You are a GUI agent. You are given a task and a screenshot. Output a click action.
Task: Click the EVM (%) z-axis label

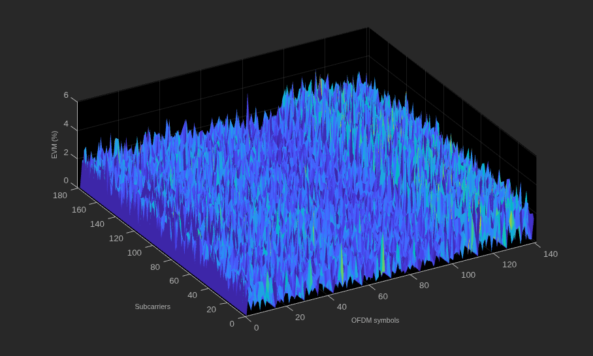(x=54, y=145)
